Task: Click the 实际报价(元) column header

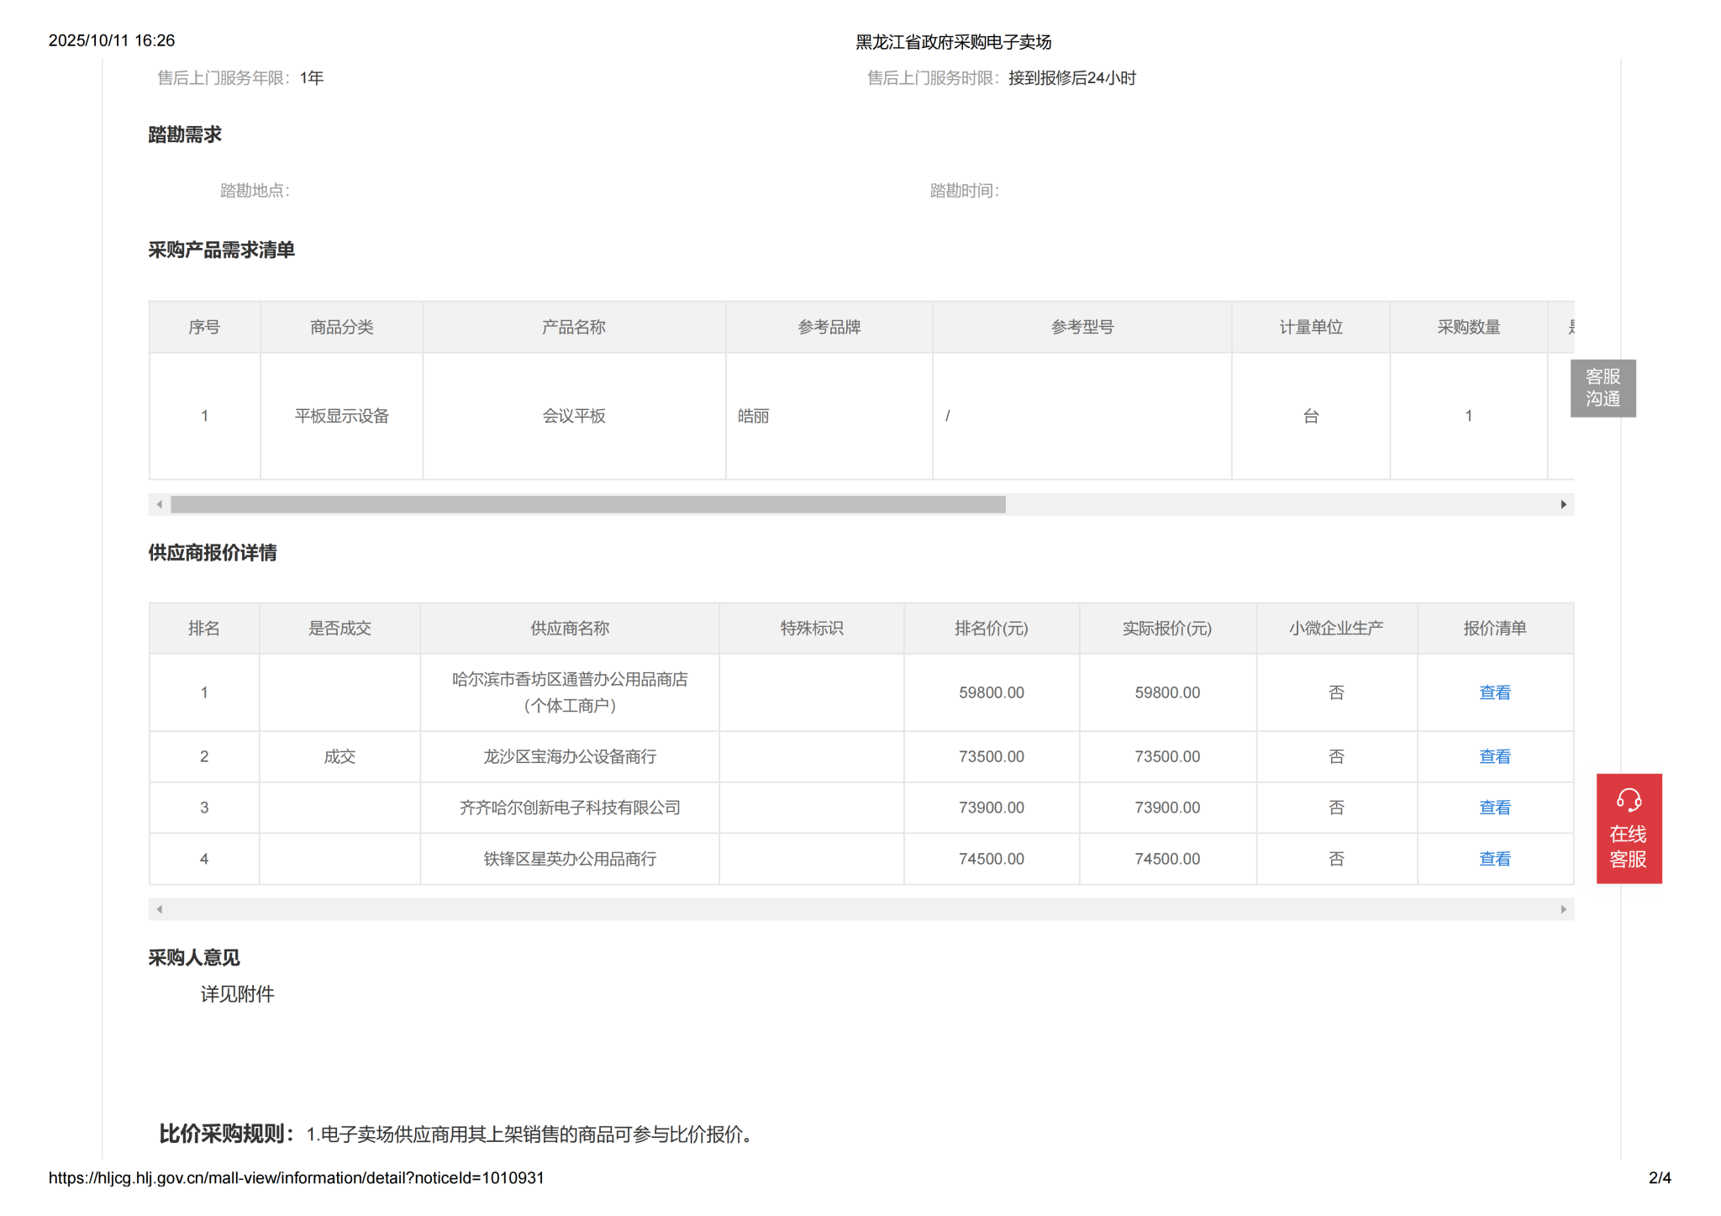Action: pyautogui.click(x=1166, y=629)
